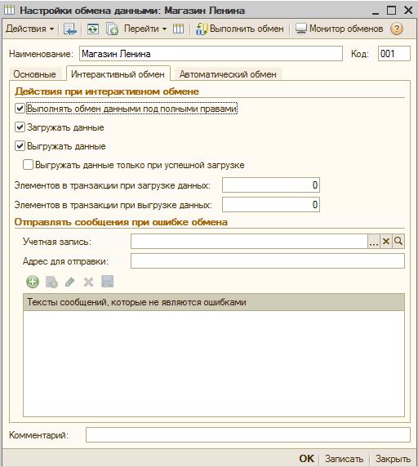
Task: Clear Учетная запись with the X button
Action: click(x=386, y=241)
